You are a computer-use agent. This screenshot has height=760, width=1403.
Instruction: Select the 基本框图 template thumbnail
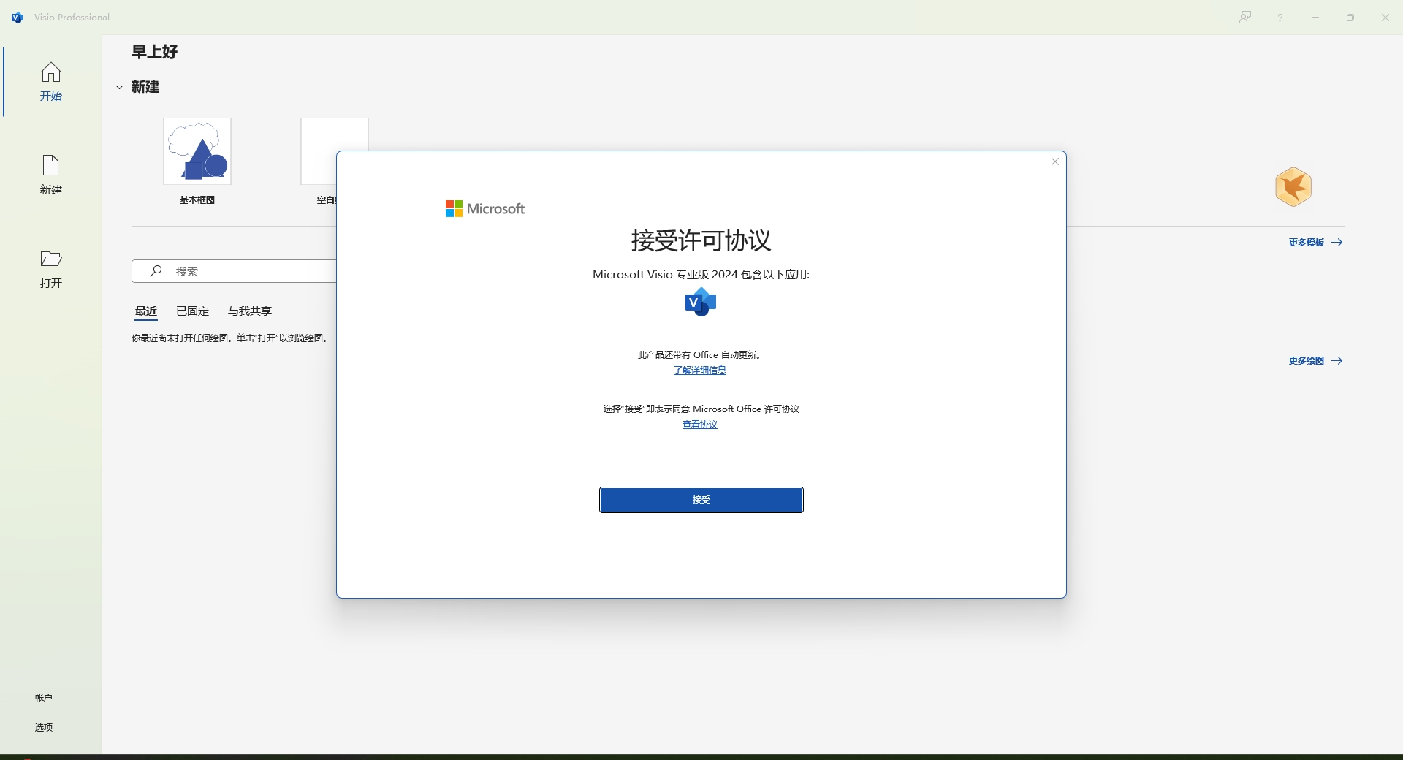pos(197,151)
